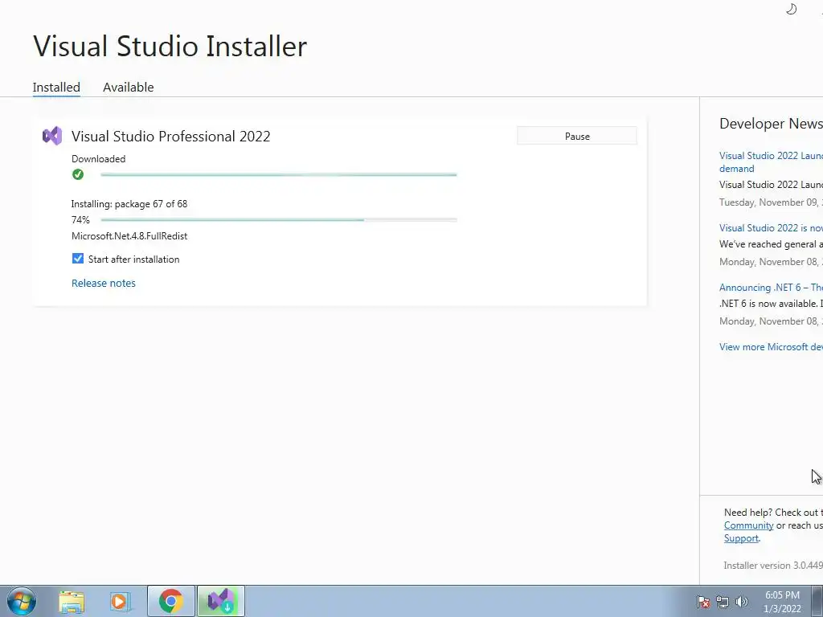
Task: Switch to the Available tab
Action: (128, 87)
